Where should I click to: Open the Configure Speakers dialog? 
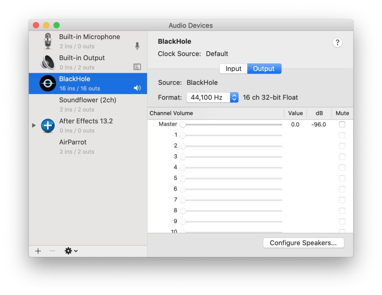[x=303, y=243]
